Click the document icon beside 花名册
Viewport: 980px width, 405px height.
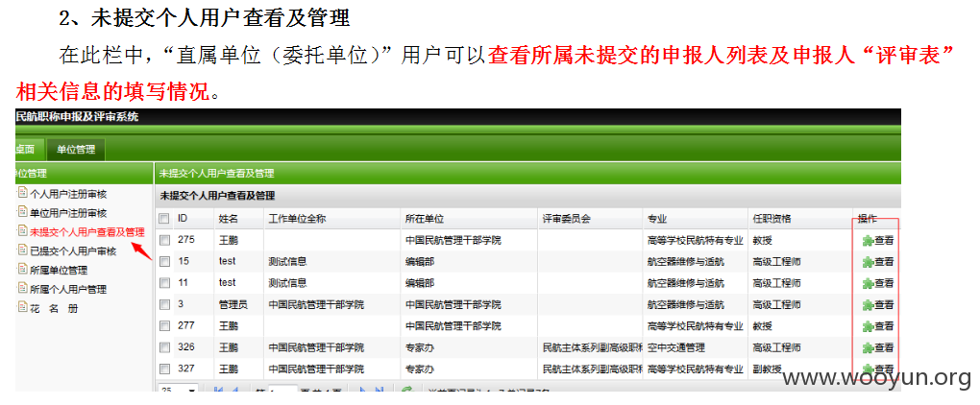click(x=22, y=308)
